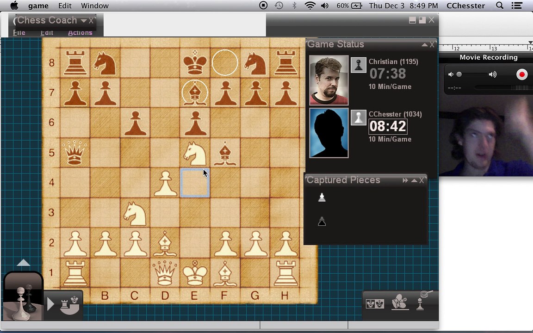Select the white knight on E5
This screenshot has width=533, height=333.
point(195,154)
